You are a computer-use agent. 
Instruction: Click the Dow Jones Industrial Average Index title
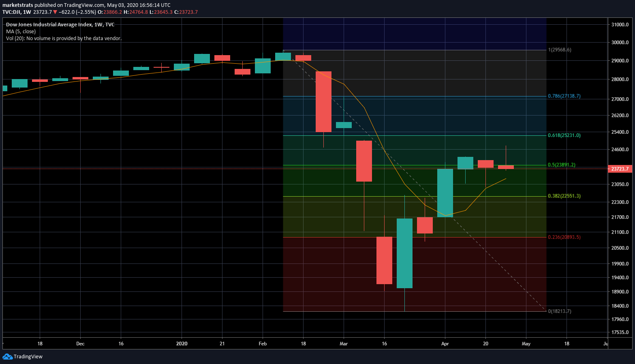pyautogui.click(x=60, y=25)
